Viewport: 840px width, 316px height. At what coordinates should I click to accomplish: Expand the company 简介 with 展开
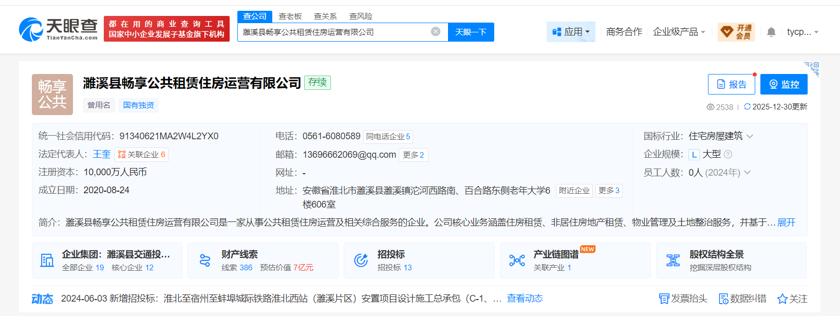tap(786, 222)
